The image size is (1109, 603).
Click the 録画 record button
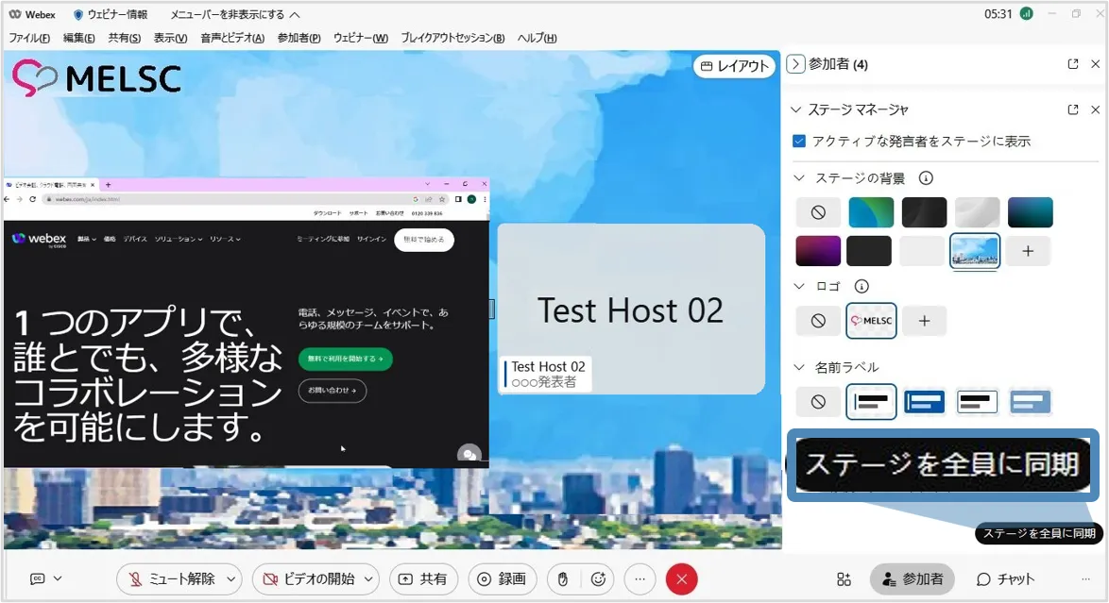[503, 578]
